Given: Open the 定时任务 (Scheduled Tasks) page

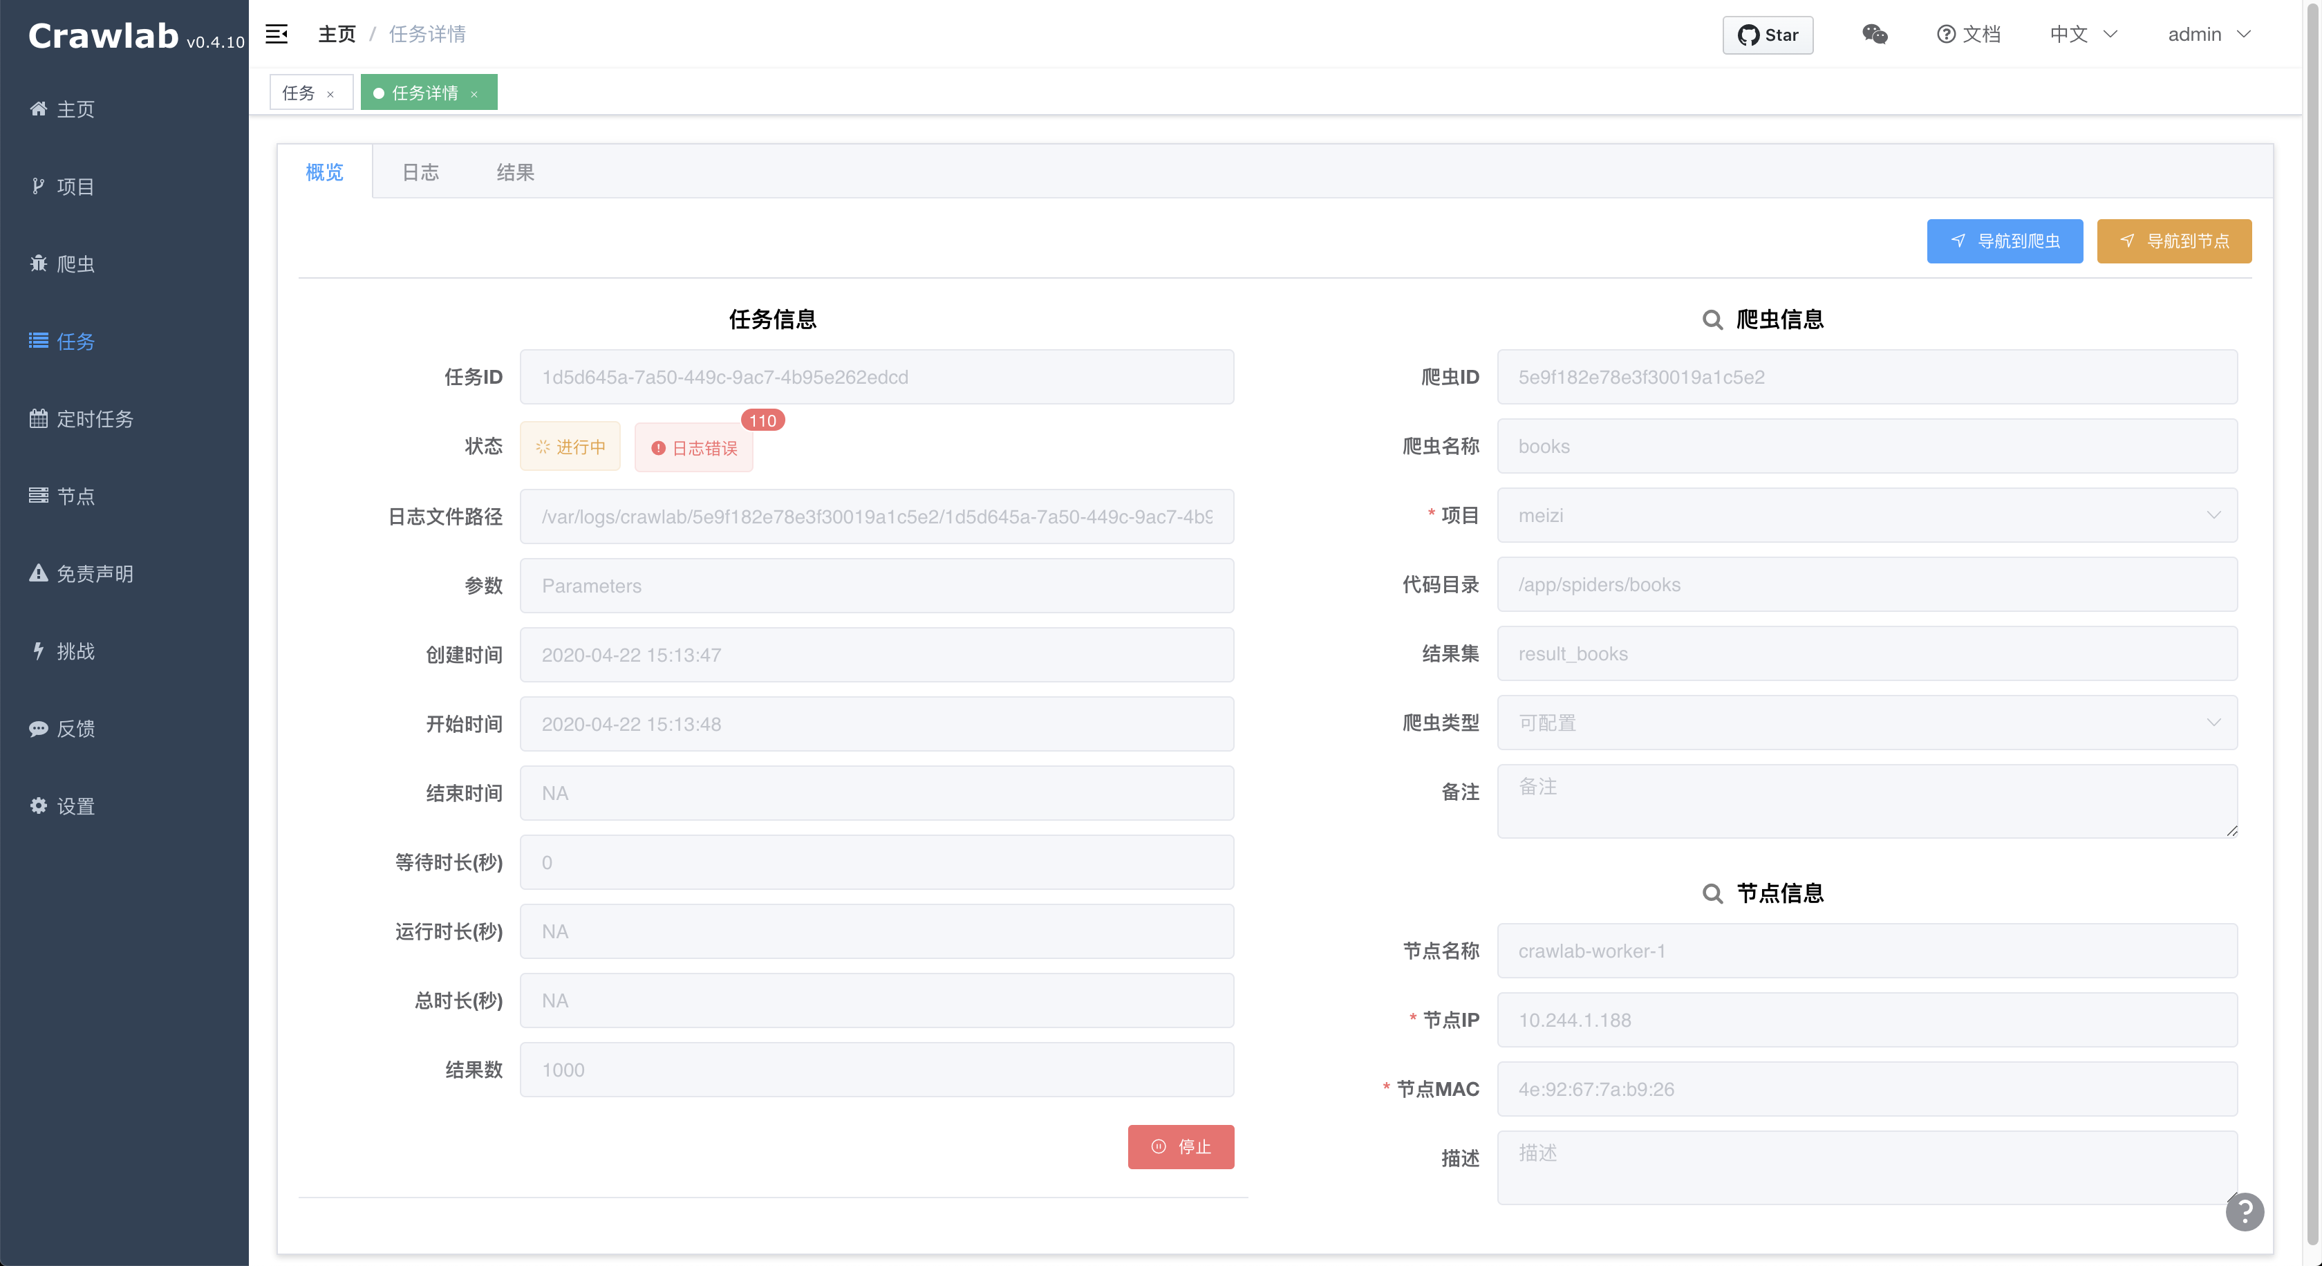Looking at the screenshot, I should click(95, 418).
